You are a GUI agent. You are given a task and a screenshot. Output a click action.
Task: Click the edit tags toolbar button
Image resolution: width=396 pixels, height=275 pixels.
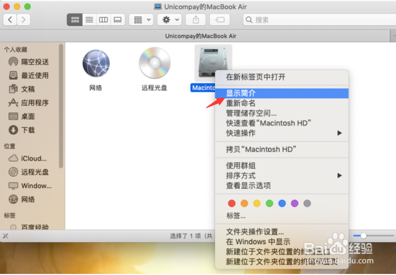pyautogui.click(x=219, y=20)
